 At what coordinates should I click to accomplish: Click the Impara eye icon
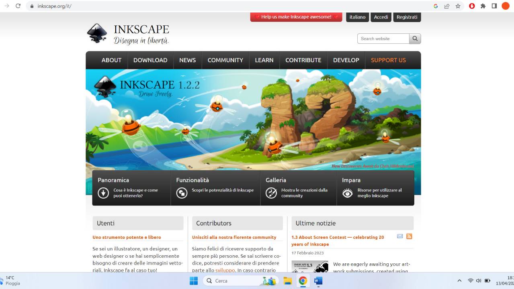tap(348, 193)
